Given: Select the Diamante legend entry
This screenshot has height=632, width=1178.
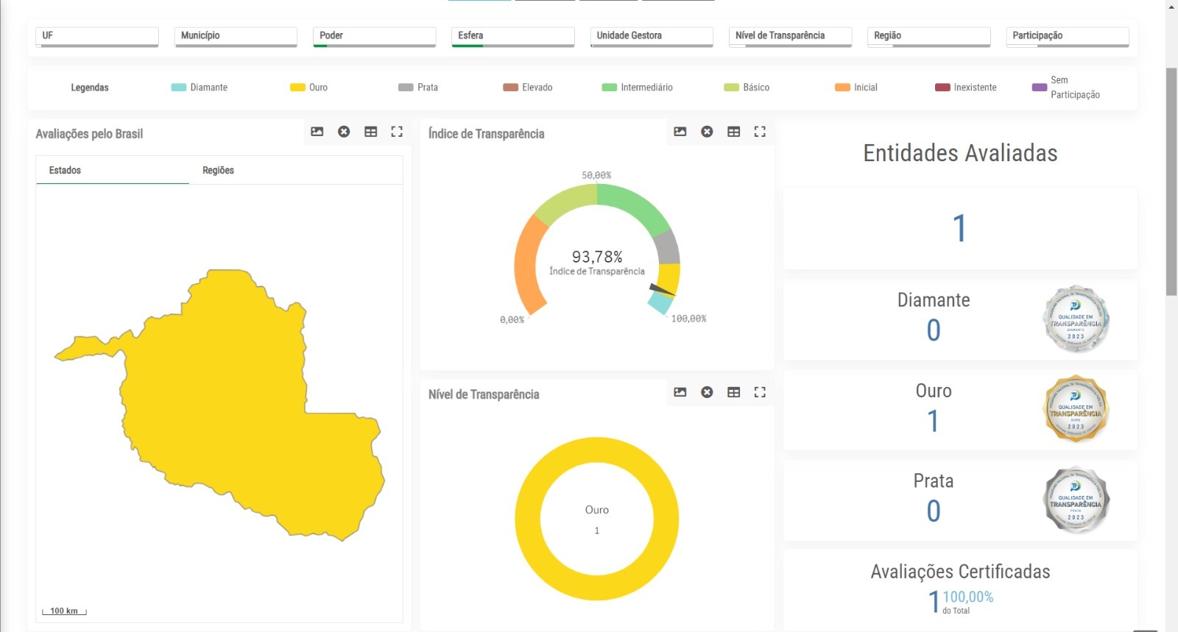Looking at the screenshot, I should 200,88.
